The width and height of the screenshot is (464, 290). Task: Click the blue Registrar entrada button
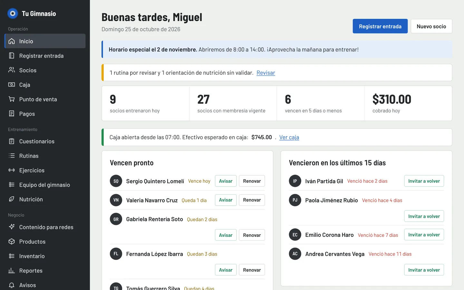(x=380, y=26)
